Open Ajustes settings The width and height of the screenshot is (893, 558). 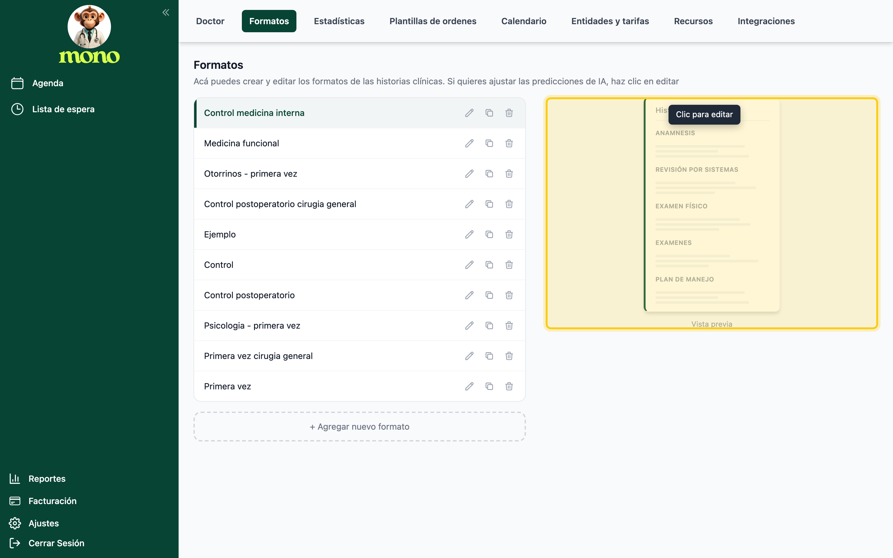click(34, 523)
